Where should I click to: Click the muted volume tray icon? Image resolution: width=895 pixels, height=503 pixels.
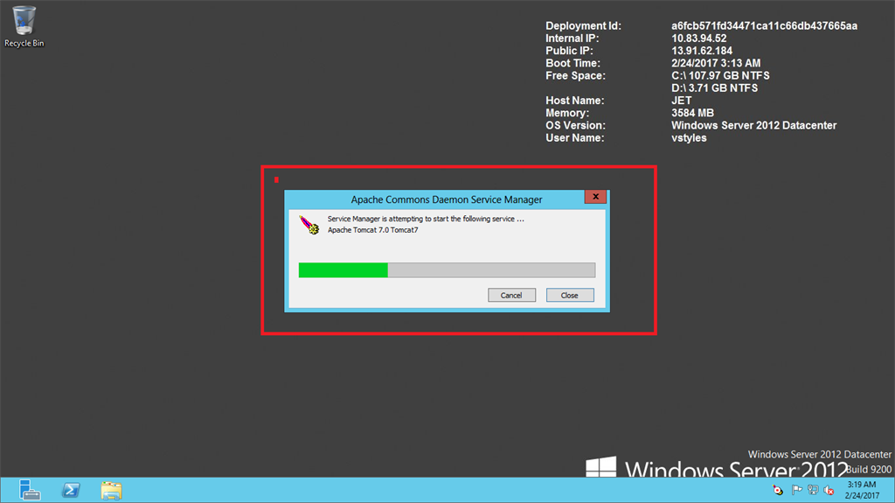829,490
